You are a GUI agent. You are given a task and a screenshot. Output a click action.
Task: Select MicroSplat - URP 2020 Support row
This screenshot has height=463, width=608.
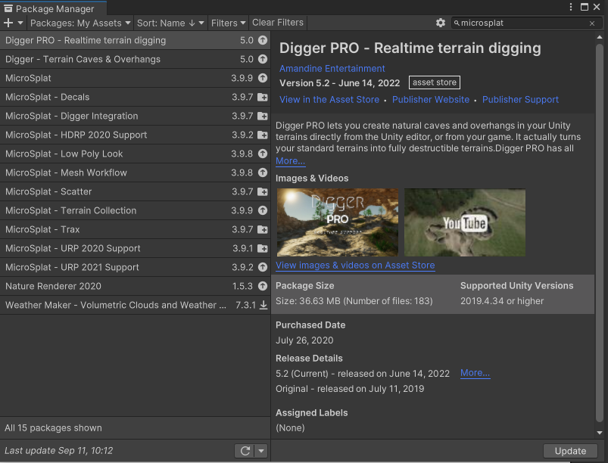point(135,248)
